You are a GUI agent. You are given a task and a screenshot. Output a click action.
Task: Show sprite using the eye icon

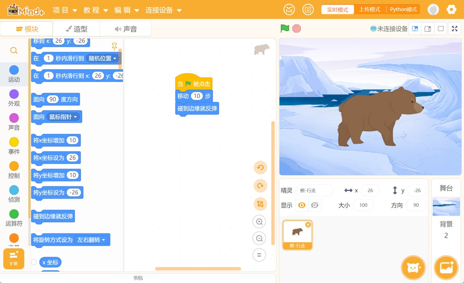302,205
